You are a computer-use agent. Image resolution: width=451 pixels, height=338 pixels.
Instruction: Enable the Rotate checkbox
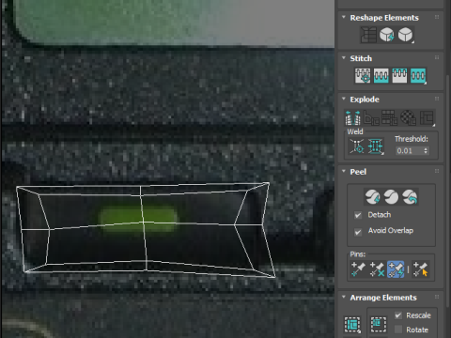coord(398,330)
